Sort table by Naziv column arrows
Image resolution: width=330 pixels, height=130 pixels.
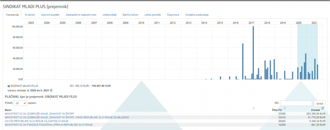tap(254, 108)
